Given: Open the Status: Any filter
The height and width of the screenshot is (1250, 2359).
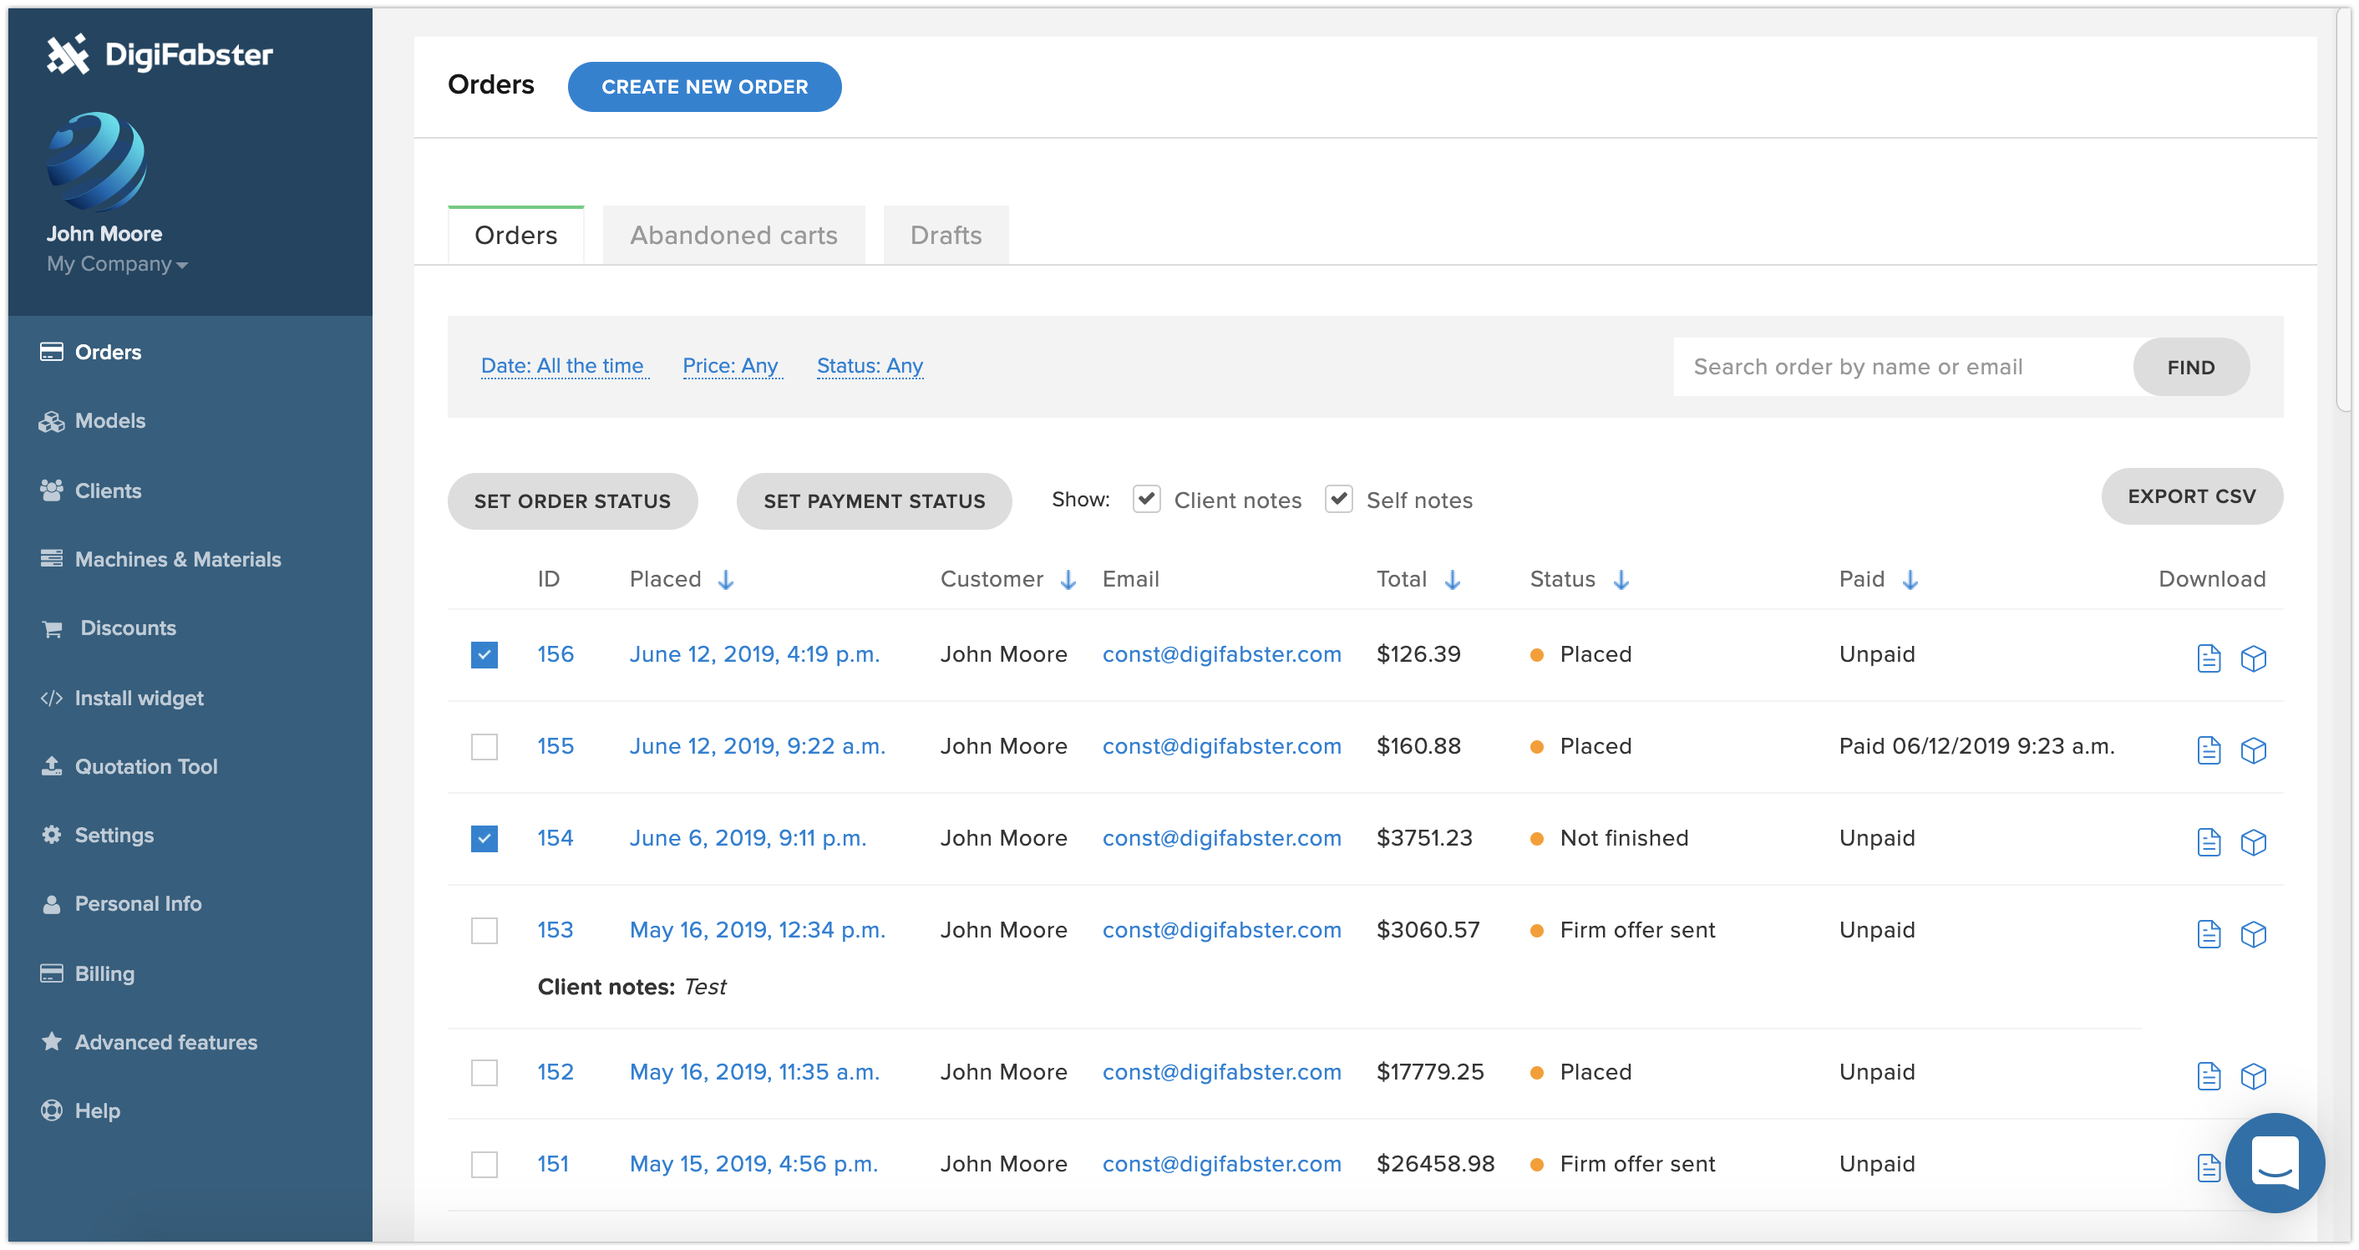Looking at the screenshot, I should 869,365.
